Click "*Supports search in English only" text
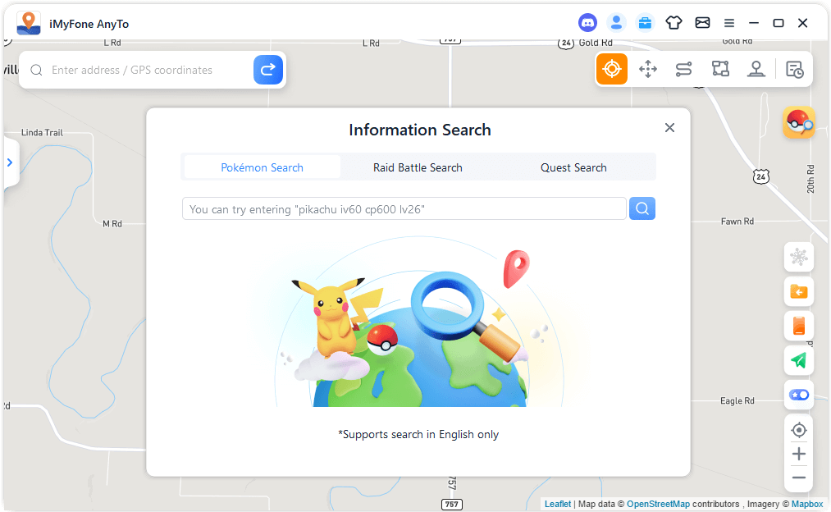 click(418, 435)
